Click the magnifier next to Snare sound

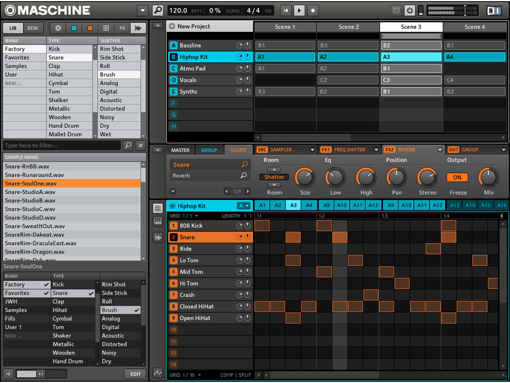(244, 164)
